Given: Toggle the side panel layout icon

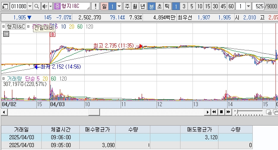Looking at the screenshot, I should [5, 6].
